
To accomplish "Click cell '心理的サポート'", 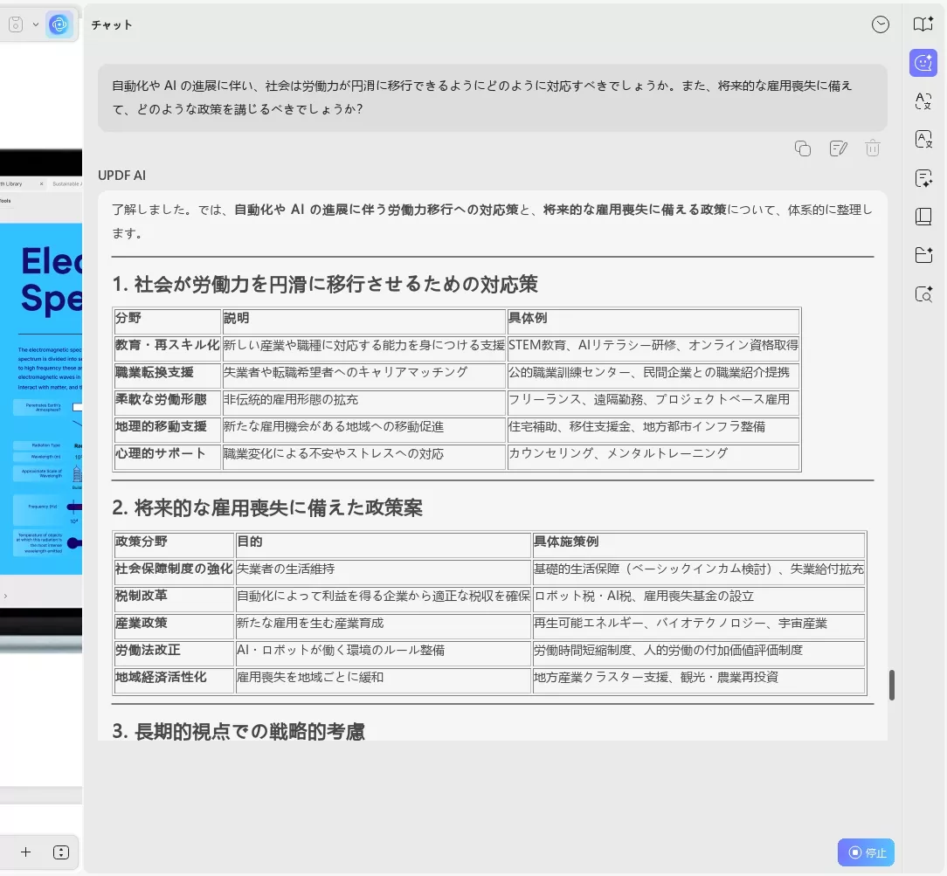I will pos(167,456).
